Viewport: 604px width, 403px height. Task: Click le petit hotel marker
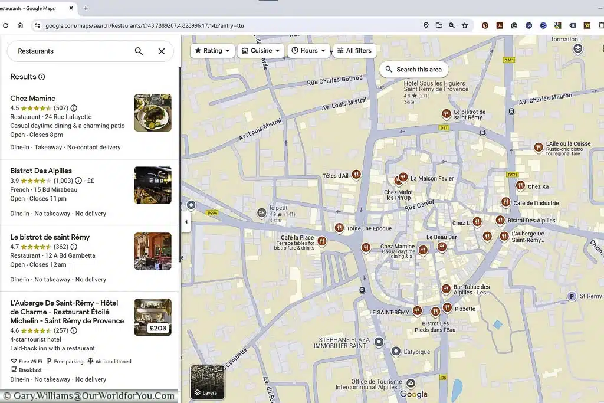(x=261, y=212)
